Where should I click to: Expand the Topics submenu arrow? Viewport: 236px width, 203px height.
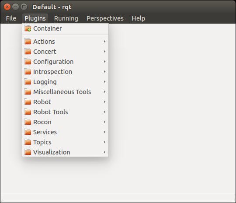pyautogui.click(x=104, y=142)
